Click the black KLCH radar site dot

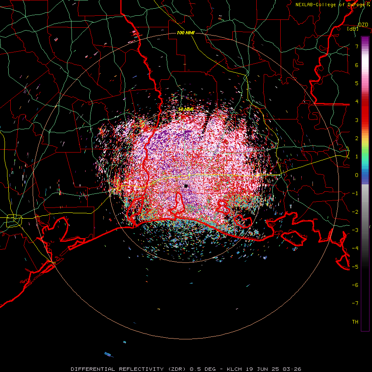point(186,186)
